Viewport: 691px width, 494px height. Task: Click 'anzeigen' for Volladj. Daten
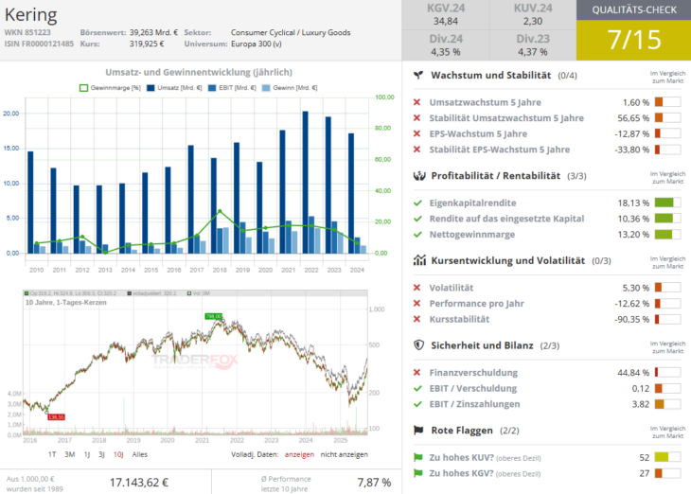298,454
